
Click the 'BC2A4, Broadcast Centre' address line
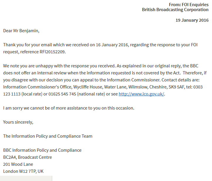pyautogui.click(x=28, y=157)
